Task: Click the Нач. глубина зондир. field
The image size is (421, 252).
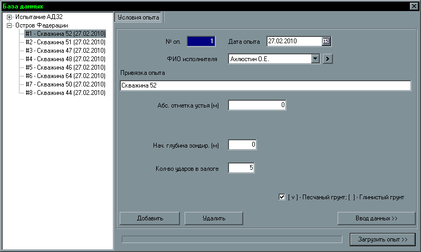Action: pyautogui.click(x=242, y=144)
